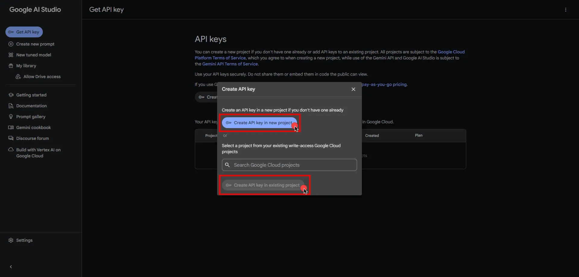
Task: Open the Gemini API Terms of Service link
Action: [x=230, y=64]
